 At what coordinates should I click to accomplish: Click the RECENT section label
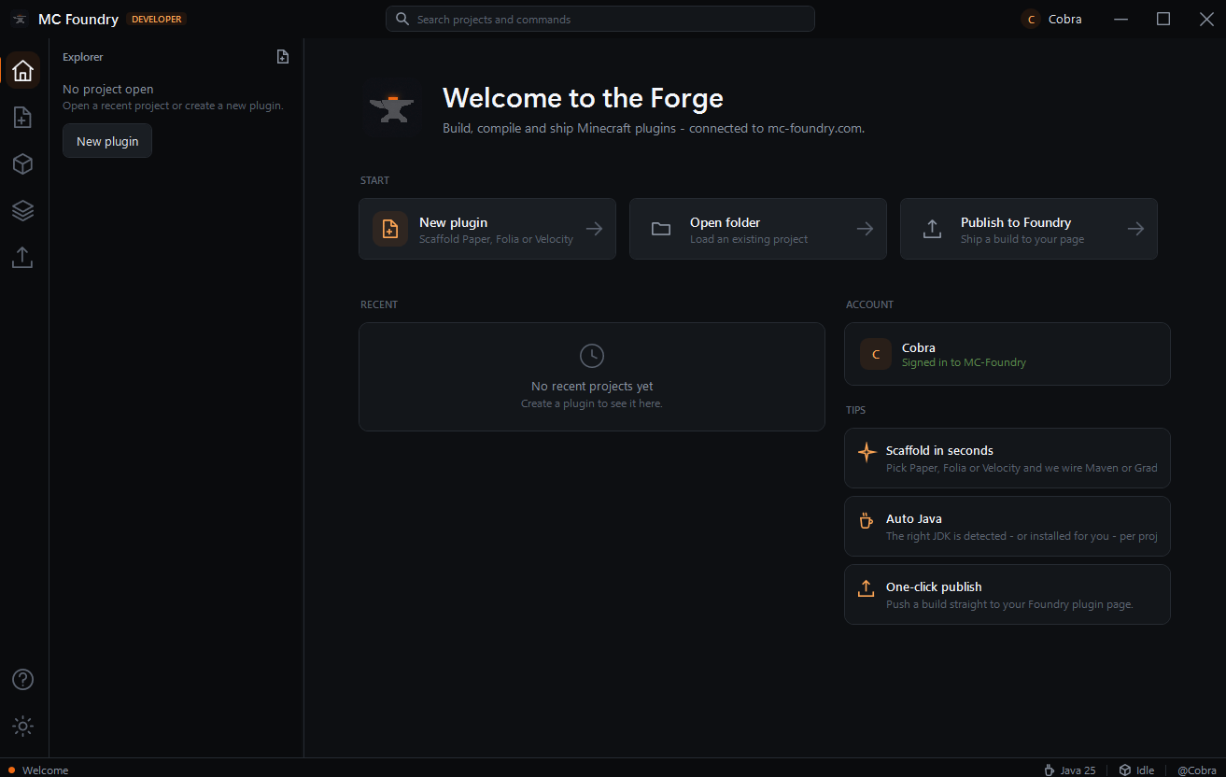[379, 304]
